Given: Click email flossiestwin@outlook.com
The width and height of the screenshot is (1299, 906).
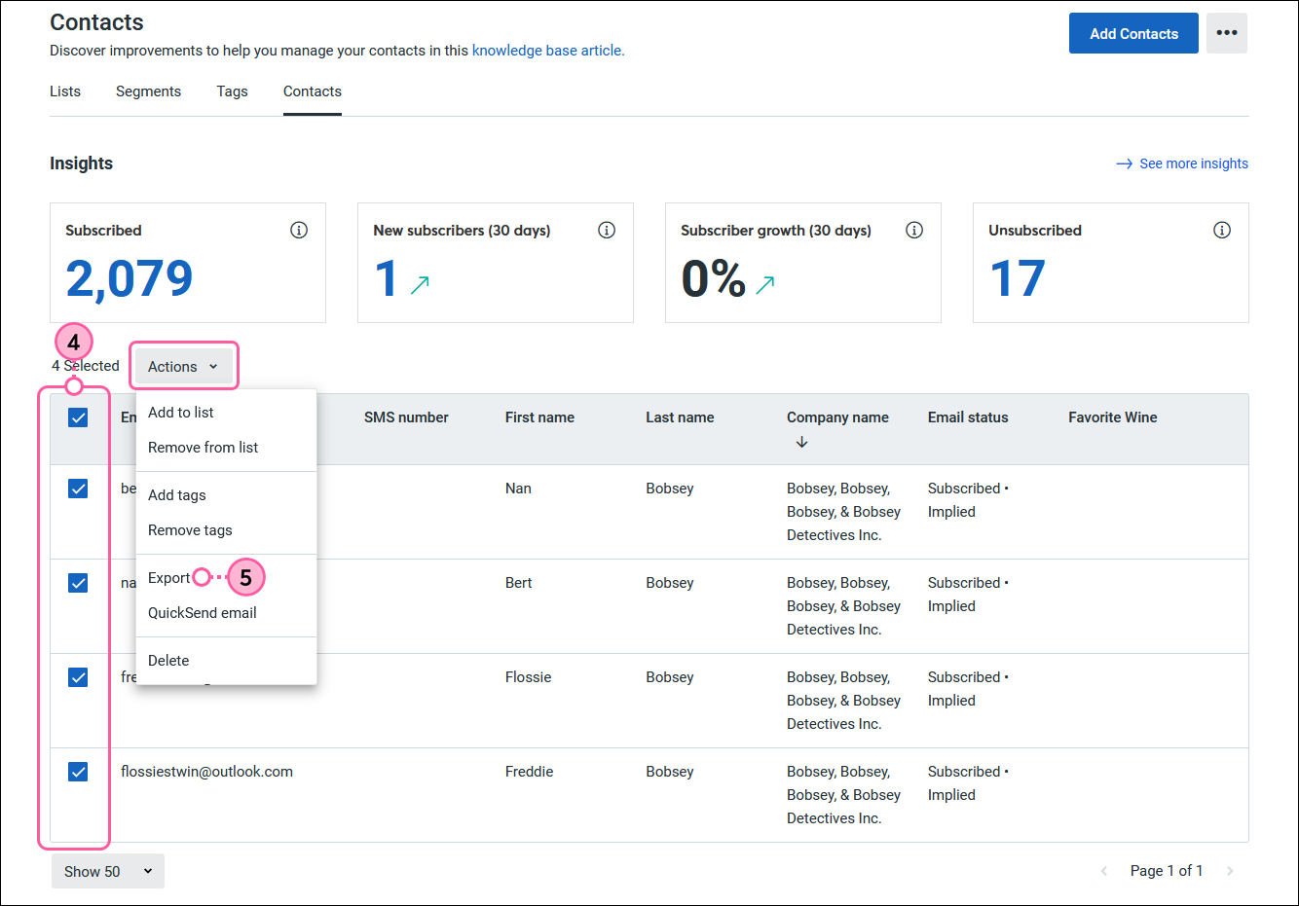Looking at the screenshot, I should [206, 772].
